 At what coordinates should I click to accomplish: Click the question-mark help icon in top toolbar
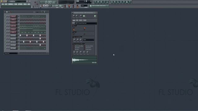(130, 2)
